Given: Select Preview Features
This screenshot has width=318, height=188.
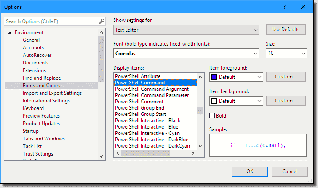Looking at the screenshot, I should [x=41, y=116].
